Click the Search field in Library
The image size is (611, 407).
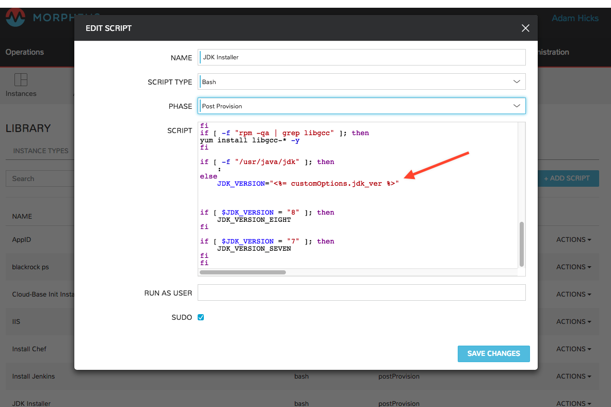tap(40, 178)
